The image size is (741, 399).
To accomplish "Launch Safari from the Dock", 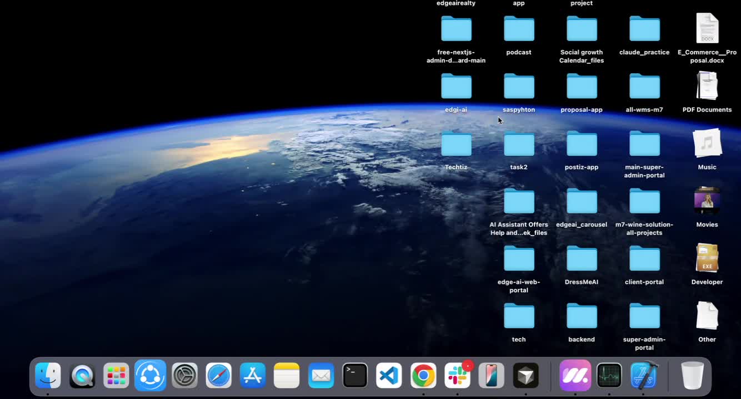I will click(219, 376).
